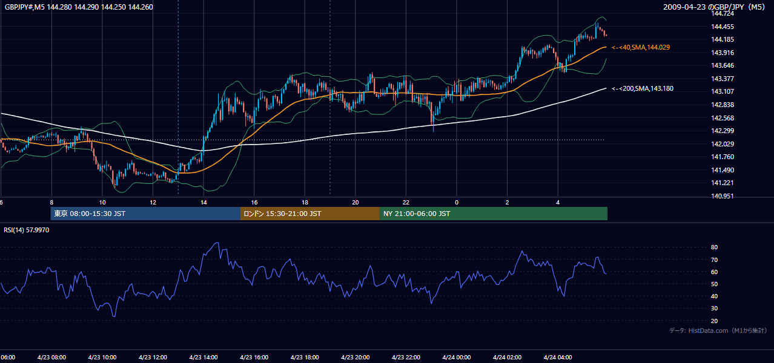Click the RSI(14) 57.9970 indicator label
This screenshot has height=363, width=774.
[x=27, y=230]
